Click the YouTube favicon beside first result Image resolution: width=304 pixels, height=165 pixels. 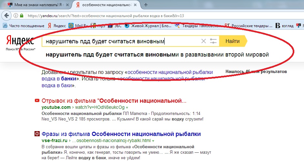(37, 100)
